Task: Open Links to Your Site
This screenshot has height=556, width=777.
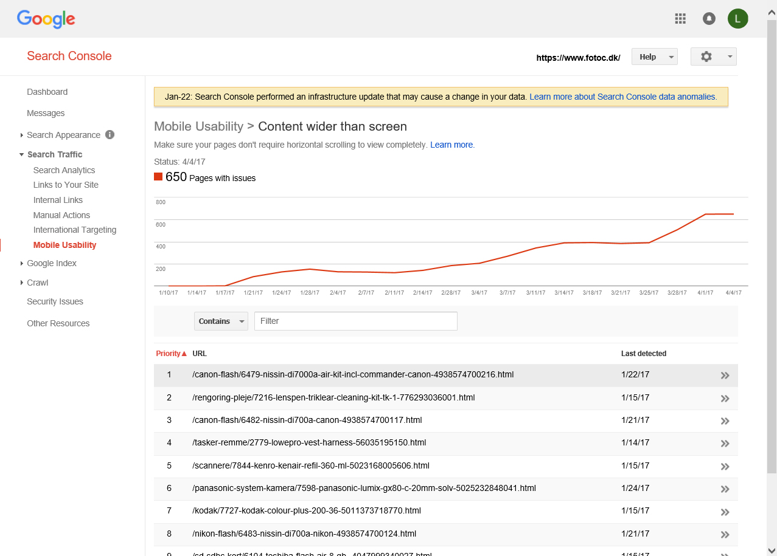Action: coord(66,185)
